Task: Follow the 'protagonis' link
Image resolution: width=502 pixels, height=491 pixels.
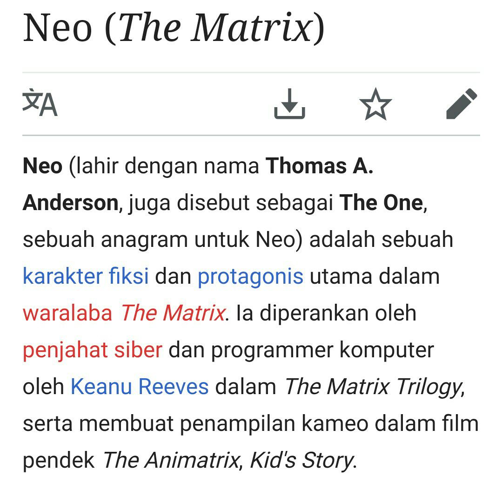Action: 250,277
